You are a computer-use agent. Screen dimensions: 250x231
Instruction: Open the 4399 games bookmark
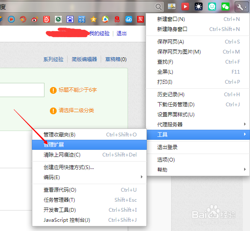82,19
